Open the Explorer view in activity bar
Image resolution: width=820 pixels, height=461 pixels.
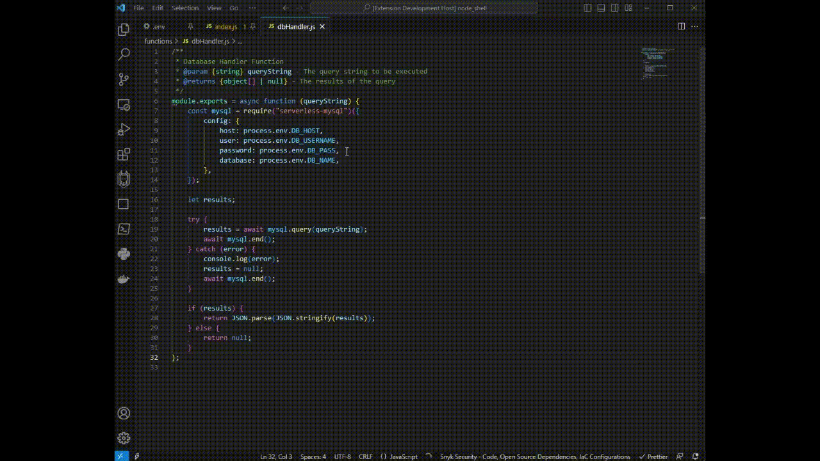[124, 29]
